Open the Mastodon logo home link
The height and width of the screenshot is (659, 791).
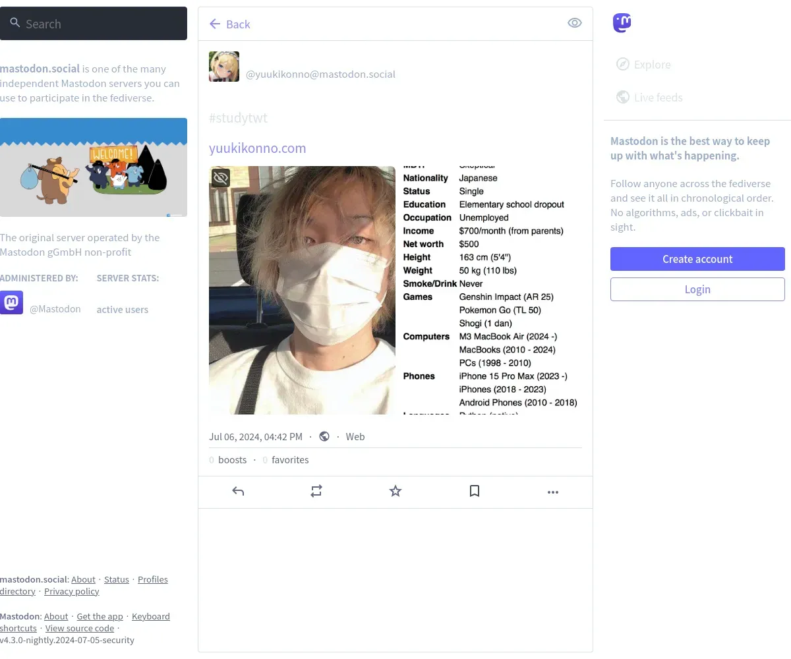622,23
